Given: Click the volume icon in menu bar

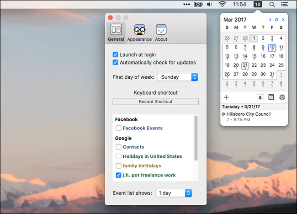Looking at the screenshot, I should (209, 4).
